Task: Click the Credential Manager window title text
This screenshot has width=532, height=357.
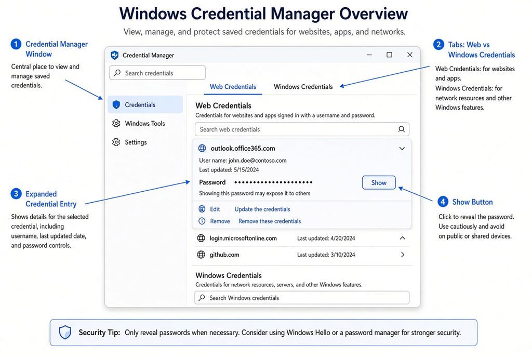Action: point(148,55)
